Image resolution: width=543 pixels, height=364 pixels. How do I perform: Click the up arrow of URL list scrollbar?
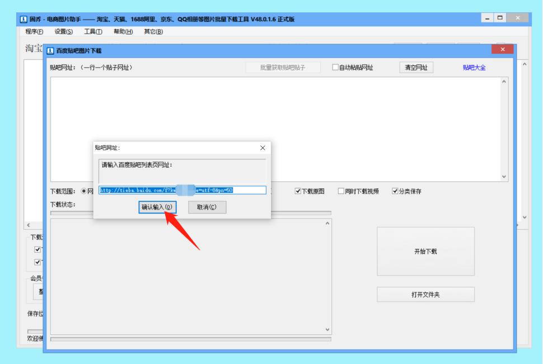(504, 82)
